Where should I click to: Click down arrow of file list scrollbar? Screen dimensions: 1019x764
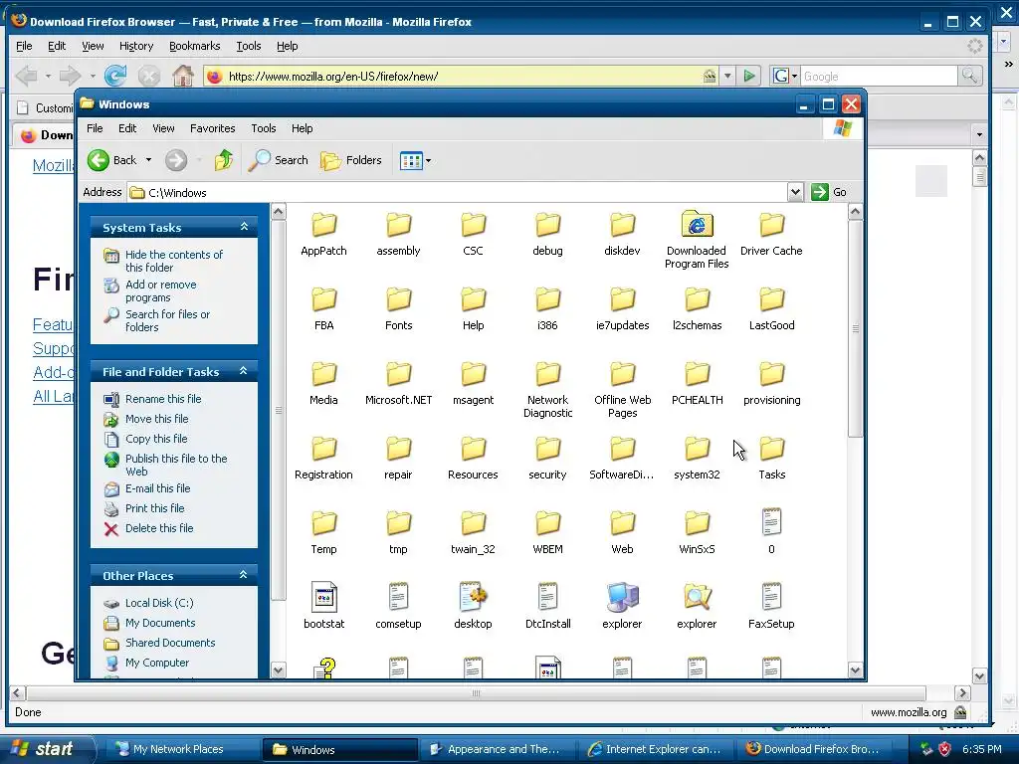click(x=855, y=669)
